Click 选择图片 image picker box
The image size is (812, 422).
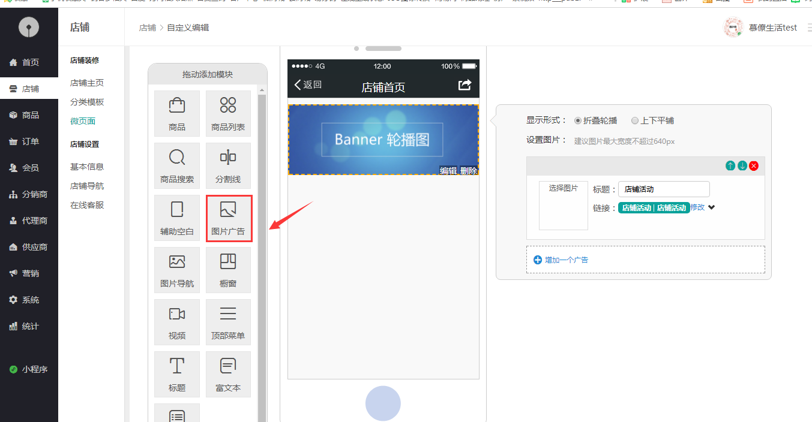pos(563,205)
